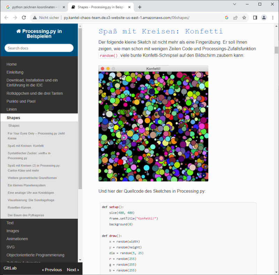Open a new tab with the plus button
Viewport: 279px width, 275px height.
(140, 7)
